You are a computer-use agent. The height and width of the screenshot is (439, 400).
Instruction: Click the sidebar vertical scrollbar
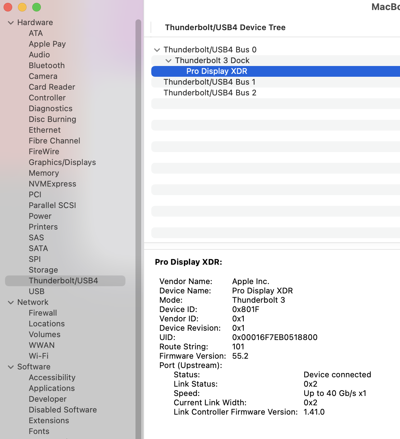click(x=138, y=229)
